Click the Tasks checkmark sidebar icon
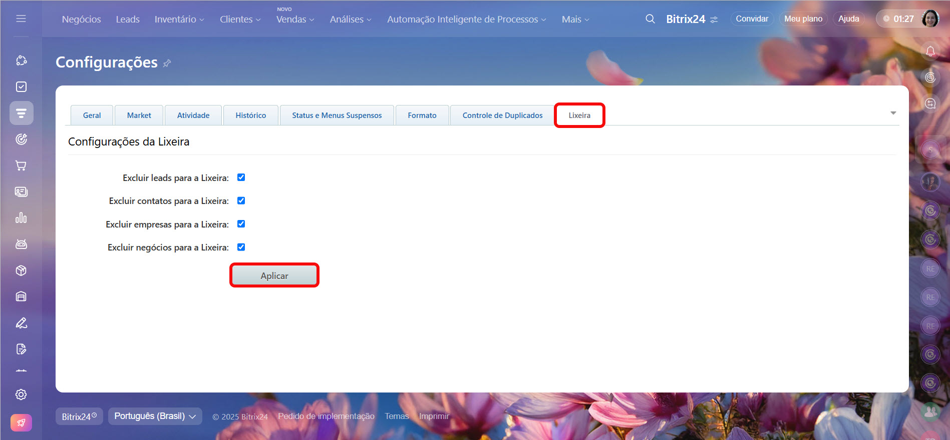Screen dimensions: 950x440 [21, 87]
